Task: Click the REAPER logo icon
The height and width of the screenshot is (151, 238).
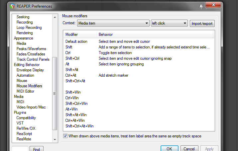Action: [x=12, y=6]
